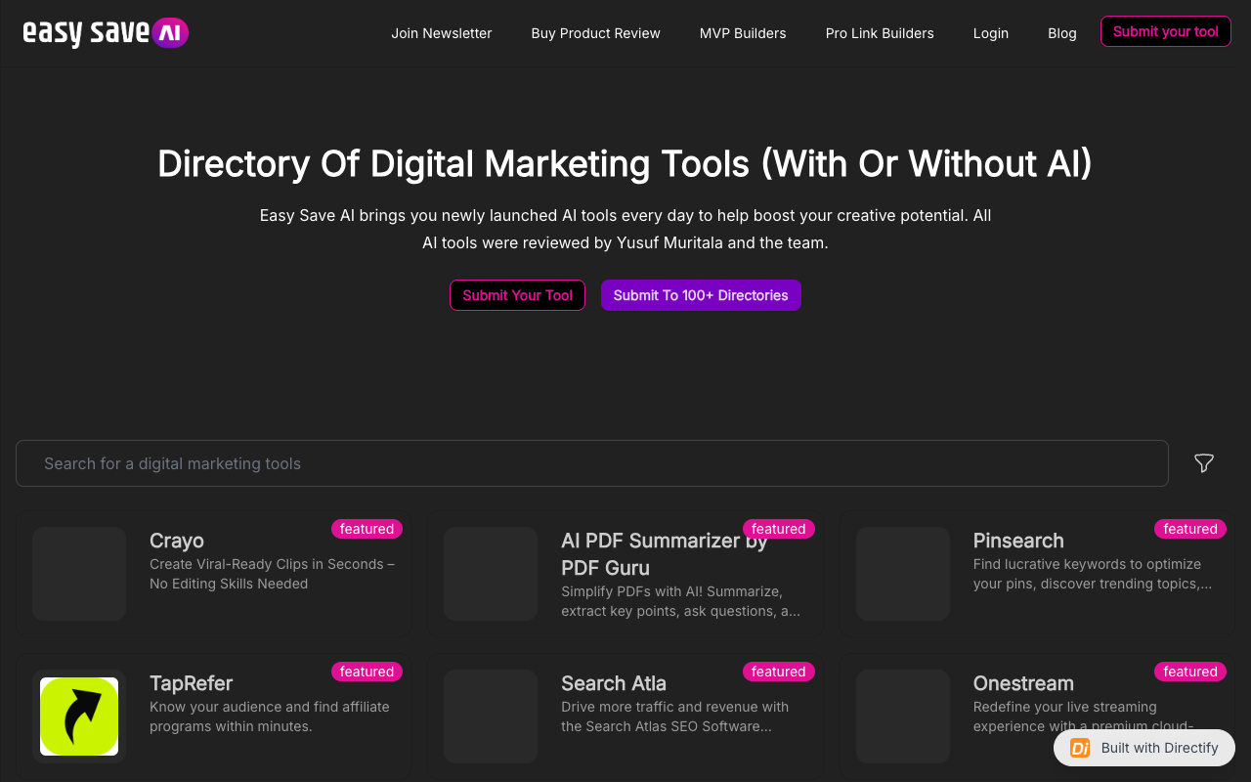Open the Crayo placeholder thumbnail
Image resolution: width=1251 pixels, height=782 pixels.
click(79, 574)
